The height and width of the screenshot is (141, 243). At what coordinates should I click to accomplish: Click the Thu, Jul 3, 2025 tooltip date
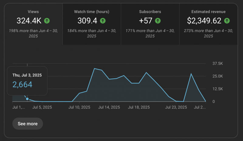27,75
